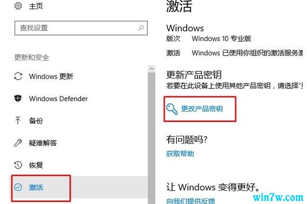Click the Windows Defender shield icon
Screen dimensions: 307x204
[18, 98]
